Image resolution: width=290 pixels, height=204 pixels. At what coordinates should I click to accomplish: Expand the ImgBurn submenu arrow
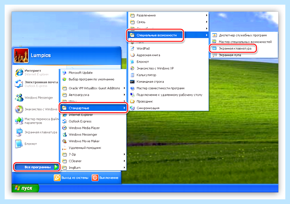(x=124, y=168)
